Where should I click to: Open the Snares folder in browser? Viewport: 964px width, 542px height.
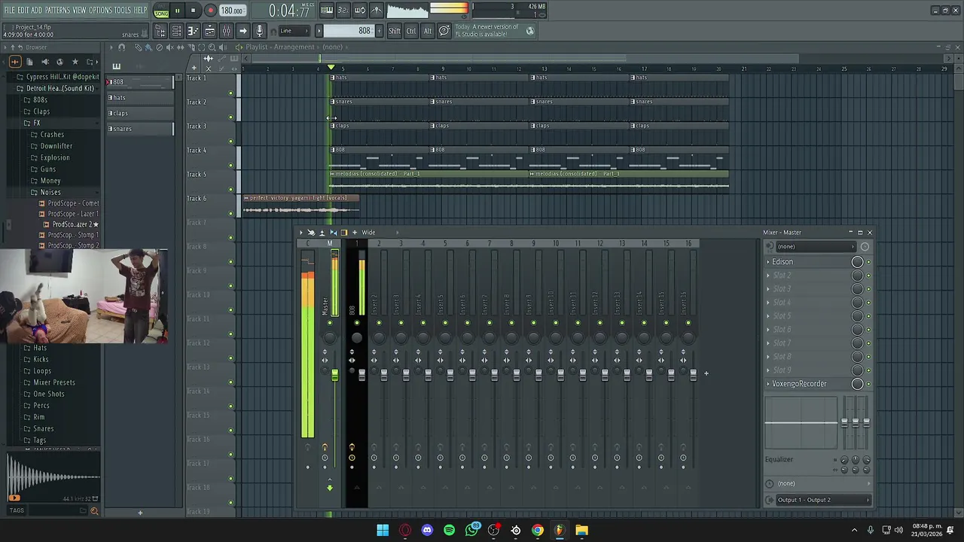(x=43, y=428)
